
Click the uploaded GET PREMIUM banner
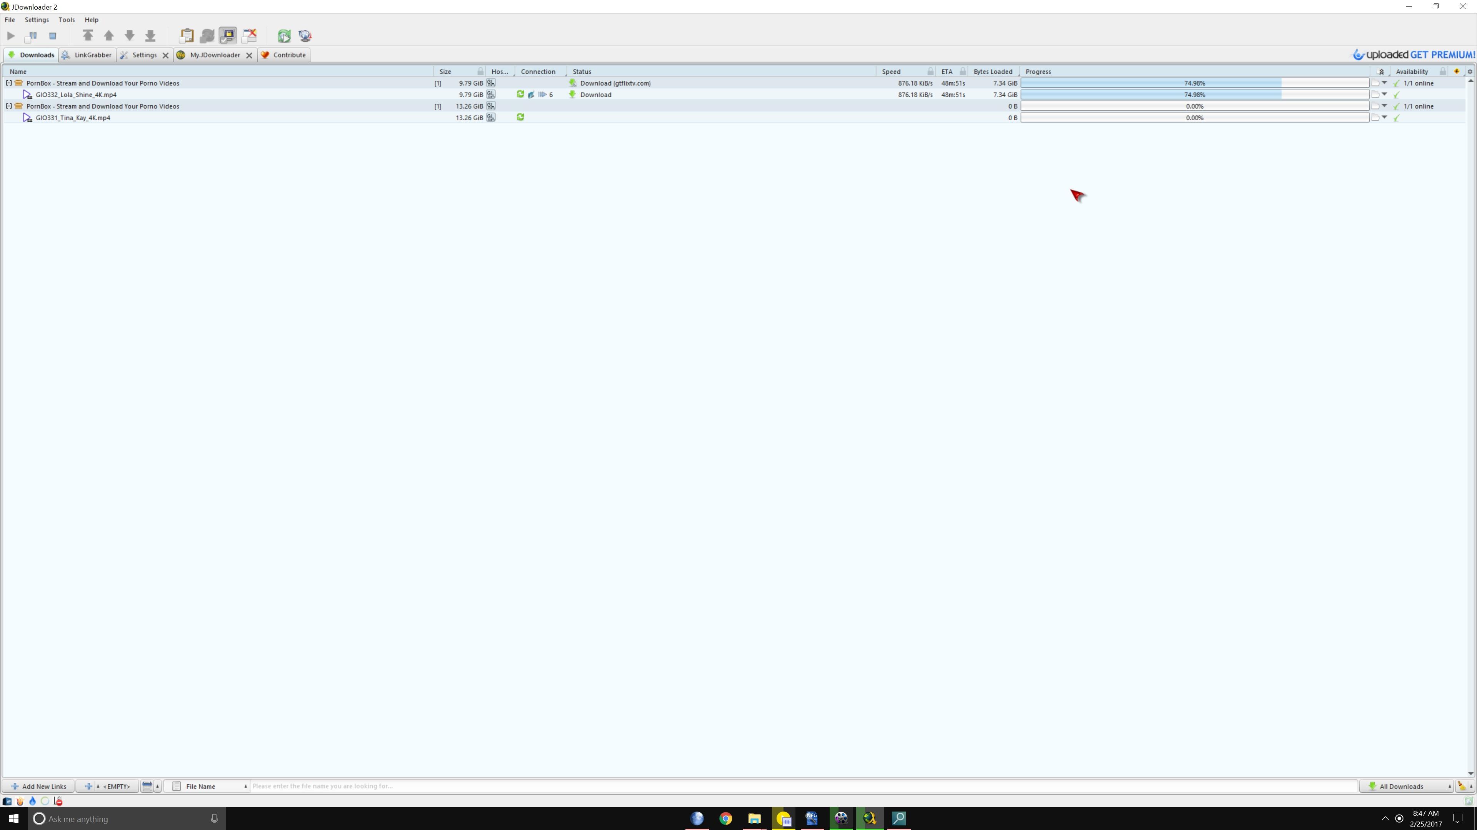(1414, 55)
